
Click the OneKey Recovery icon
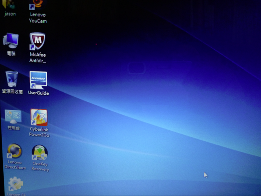(40, 152)
